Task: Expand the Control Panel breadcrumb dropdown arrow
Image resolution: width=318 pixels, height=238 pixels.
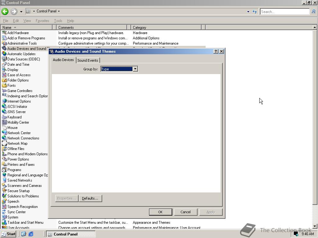Action: pyautogui.click(x=59, y=11)
